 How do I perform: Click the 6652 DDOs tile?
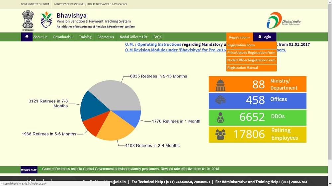(258, 117)
